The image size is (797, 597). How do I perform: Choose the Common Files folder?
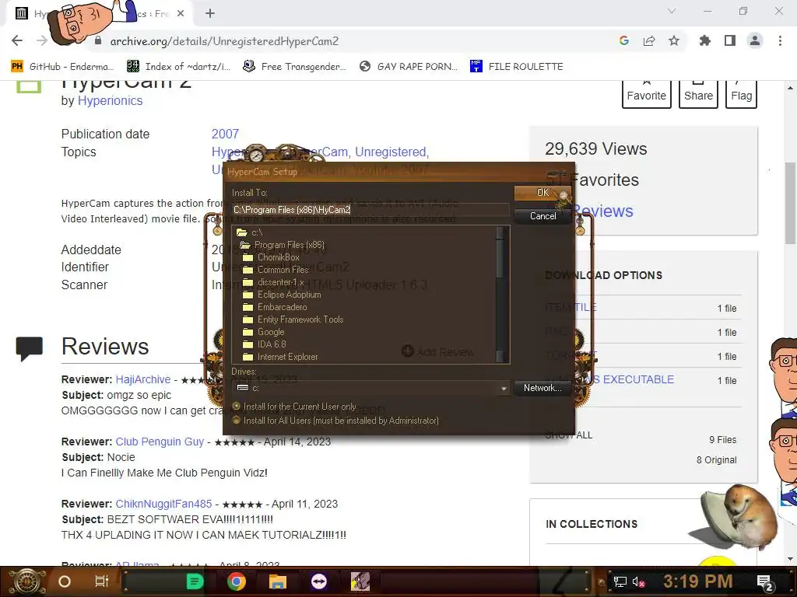[x=276, y=270]
